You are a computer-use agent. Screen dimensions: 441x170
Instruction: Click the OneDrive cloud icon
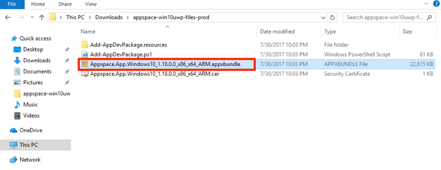(x=14, y=130)
